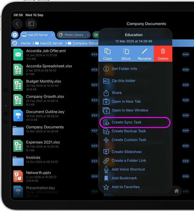
Task: Tap the back arrow button
Action: [17, 24]
